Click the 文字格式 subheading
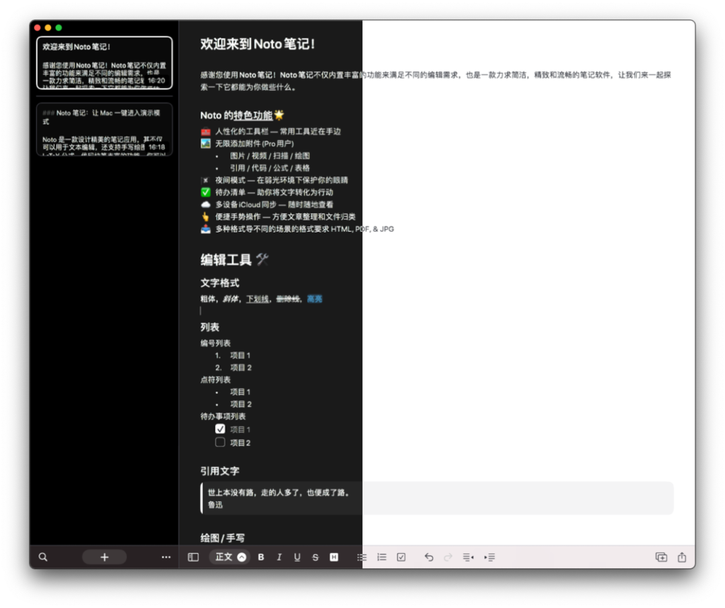This screenshot has width=725, height=608. 220,283
